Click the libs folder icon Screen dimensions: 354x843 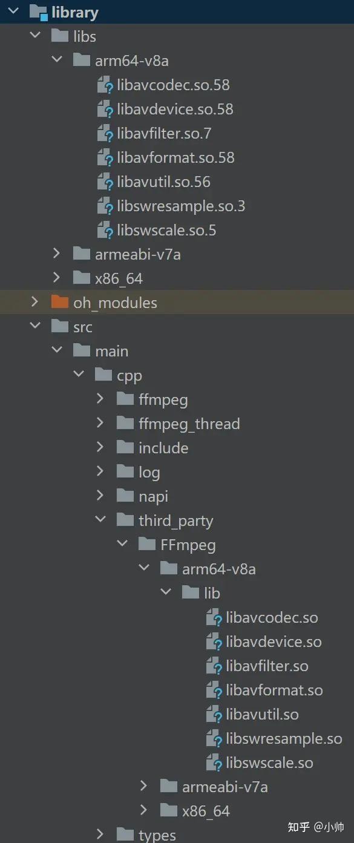point(59,36)
